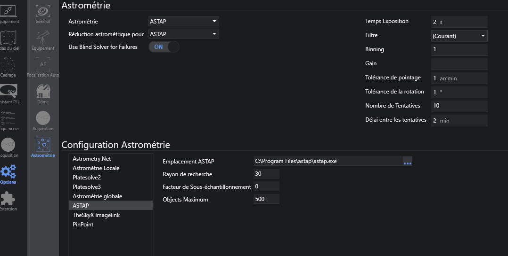The width and height of the screenshot is (508, 256).
Task: Select Astrometry.Net in configuration list
Action: pos(91,159)
